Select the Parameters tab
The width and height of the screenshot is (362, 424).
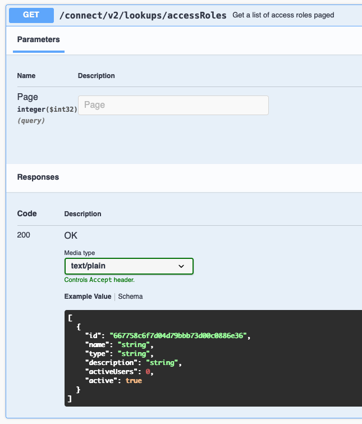click(39, 39)
